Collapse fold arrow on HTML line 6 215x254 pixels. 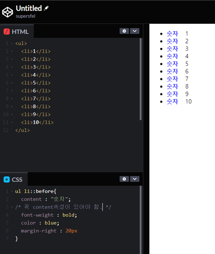tap(12, 83)
